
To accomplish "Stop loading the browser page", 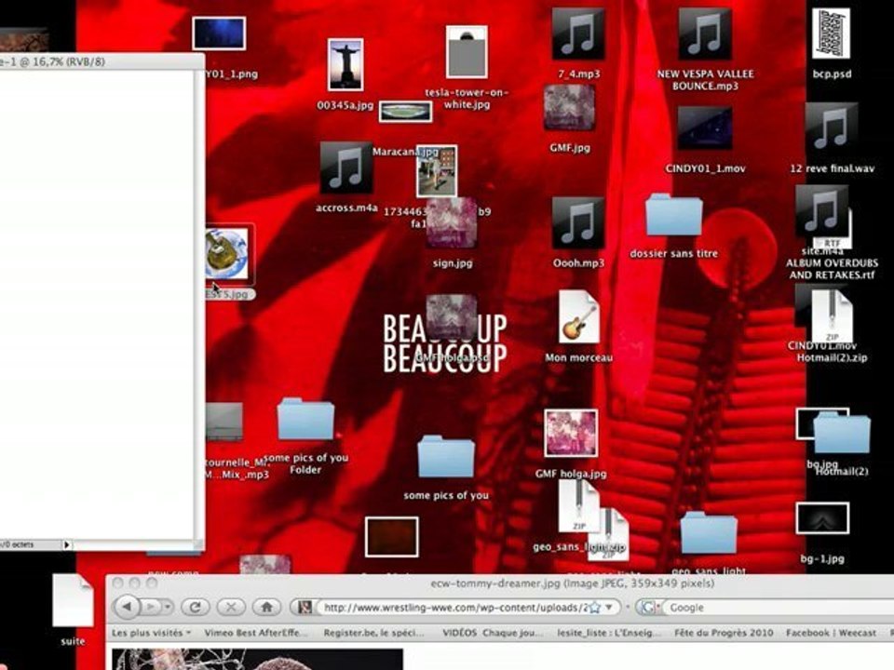I will click(x=231, y=608).
